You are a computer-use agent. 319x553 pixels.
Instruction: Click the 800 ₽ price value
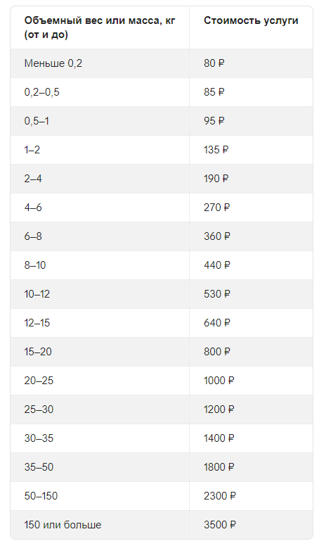[x=217, y=352]
